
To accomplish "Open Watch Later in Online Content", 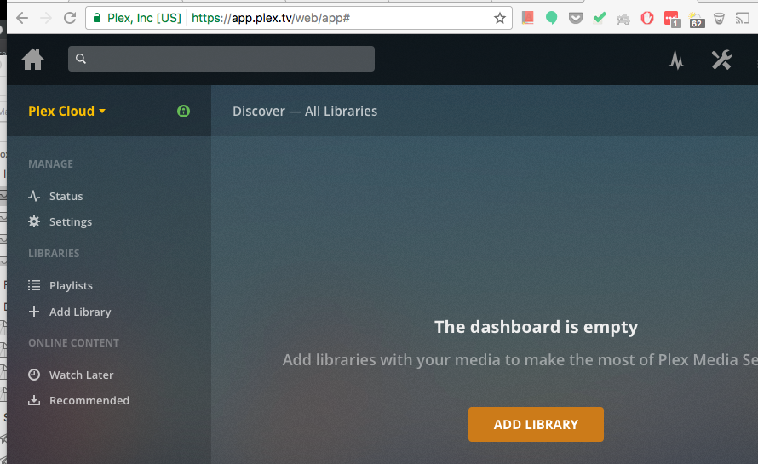I will pos(81,375).
